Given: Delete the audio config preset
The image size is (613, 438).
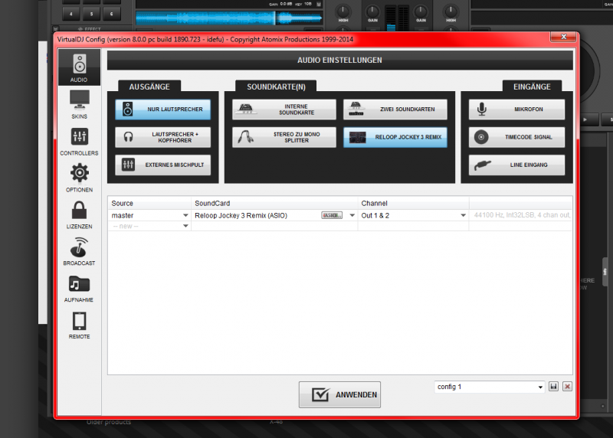Looking at the screenshot, I should tap(567, 387).
